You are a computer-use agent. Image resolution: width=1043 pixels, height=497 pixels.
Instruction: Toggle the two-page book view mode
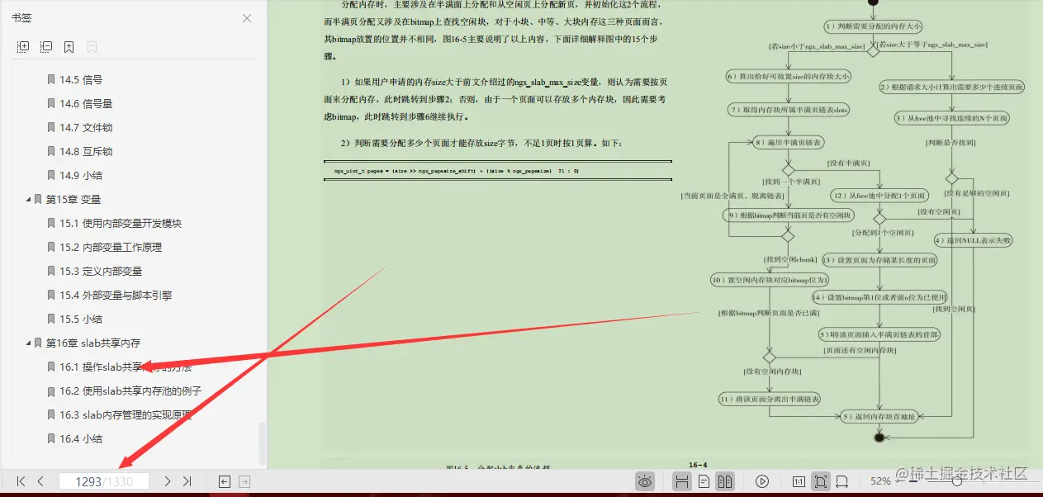click(725, 481)
